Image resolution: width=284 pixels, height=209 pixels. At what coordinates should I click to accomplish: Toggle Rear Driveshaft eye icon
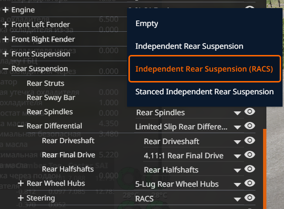click(250, 140)
